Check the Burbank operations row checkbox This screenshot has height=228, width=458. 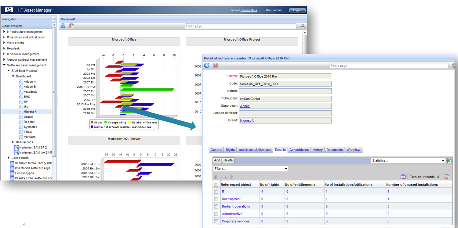tap(216, 206)
